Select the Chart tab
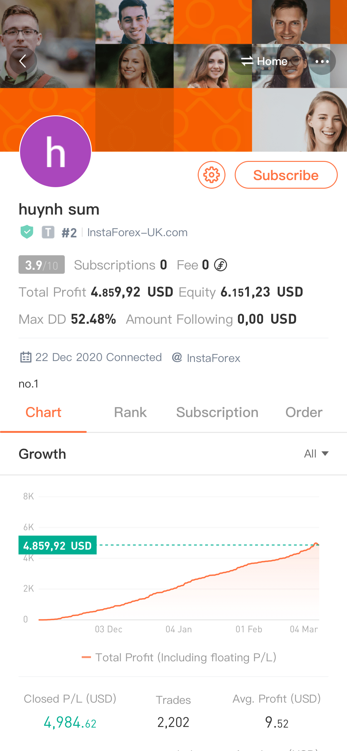347x751 pixels. click(x=43, y=412)
